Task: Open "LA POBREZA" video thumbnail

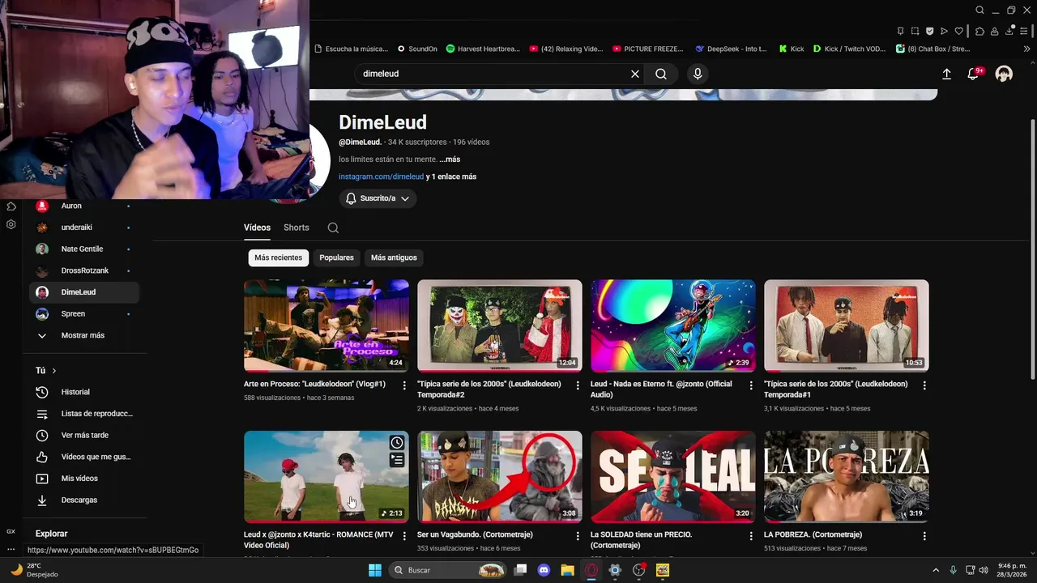Action: click(847, 476)
